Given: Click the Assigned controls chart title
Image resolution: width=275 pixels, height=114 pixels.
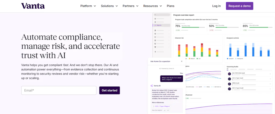Looking at the screenshot, I should (x=233, y=38).
